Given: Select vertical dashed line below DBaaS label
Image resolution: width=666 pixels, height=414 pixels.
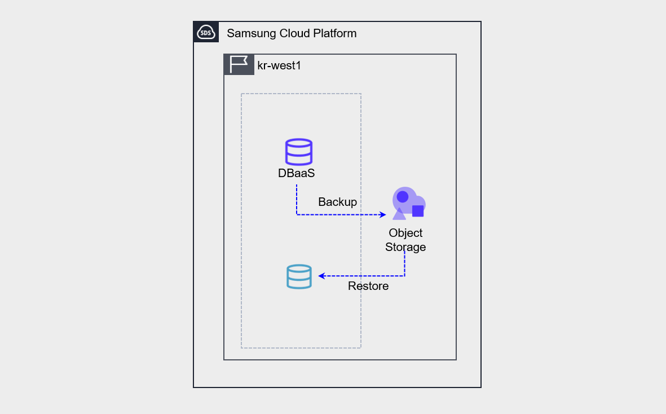Looking at the screenshot, I should click(x=297, y=199).
